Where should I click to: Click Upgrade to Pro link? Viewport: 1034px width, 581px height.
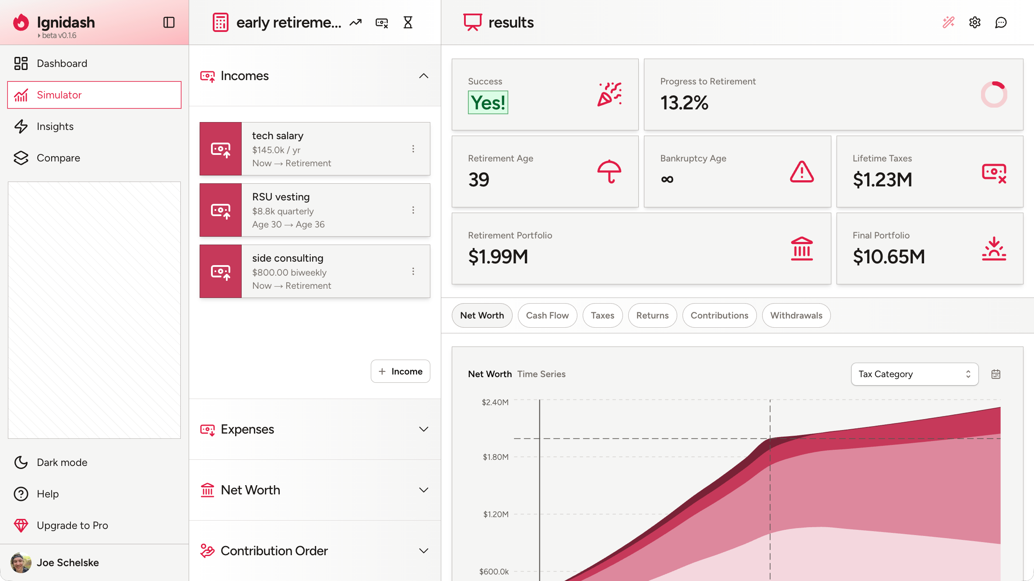point(72,525)
